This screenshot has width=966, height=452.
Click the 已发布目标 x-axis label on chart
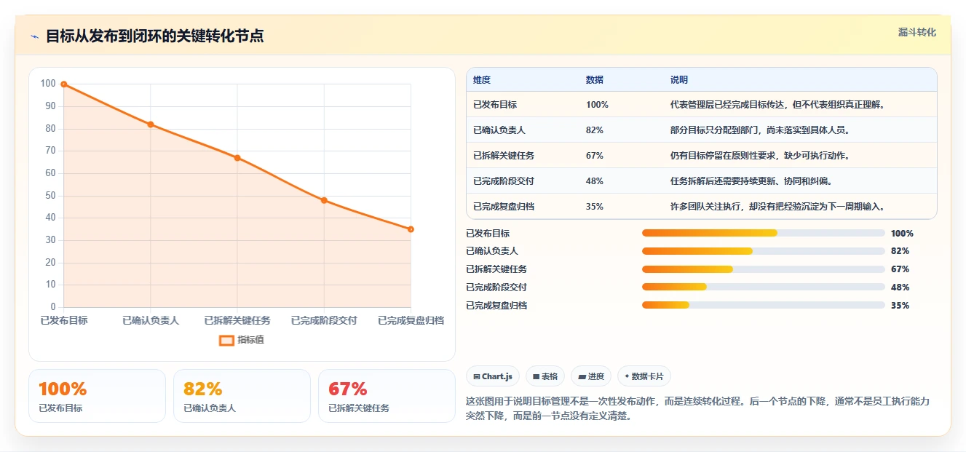[64, 321]
